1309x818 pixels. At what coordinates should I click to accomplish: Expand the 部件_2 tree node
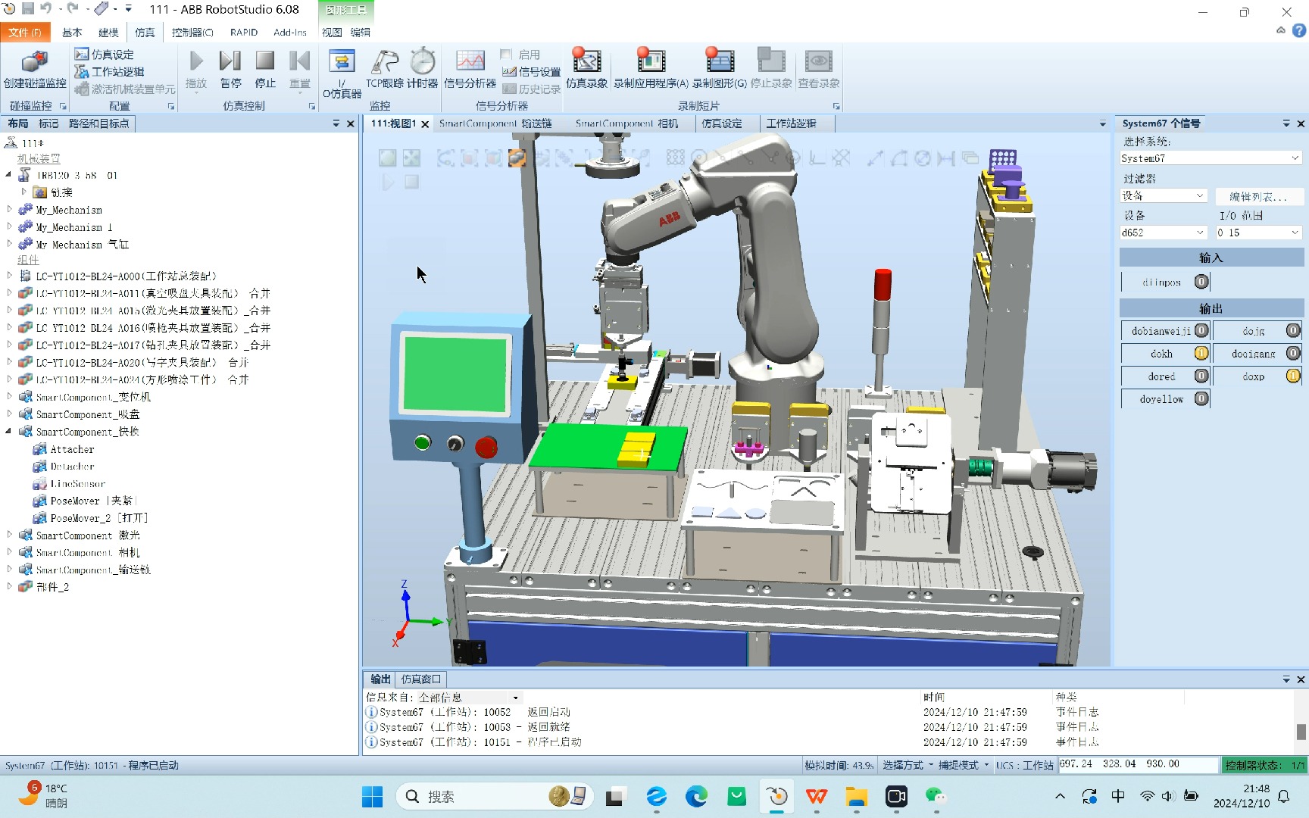pyautogui.click(x=9, y=586)
